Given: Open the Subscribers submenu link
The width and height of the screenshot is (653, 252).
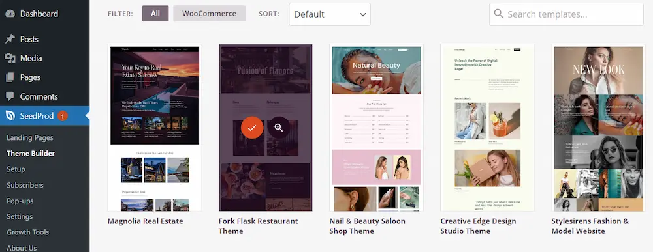Looking at the screenshot, I should (25, 185).
